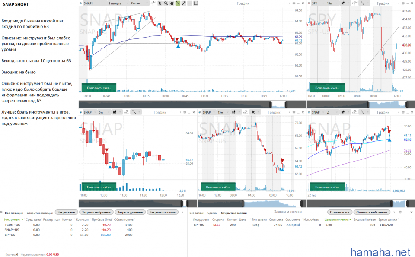This screenshot has width=415, height=257.
Task: Select the TCOM~US position row
Action: [x=68, y=225]
